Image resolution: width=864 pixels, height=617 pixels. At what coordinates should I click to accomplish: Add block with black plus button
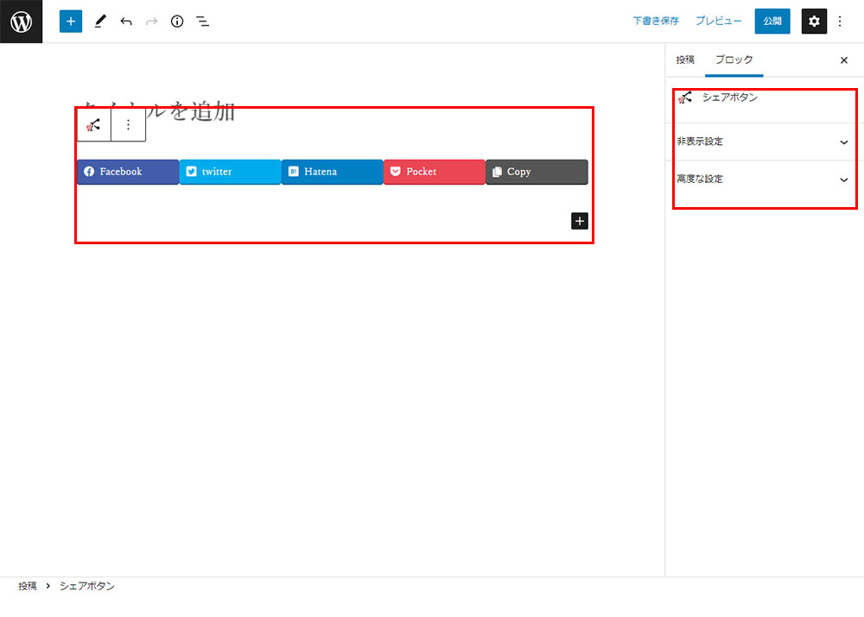579,221
